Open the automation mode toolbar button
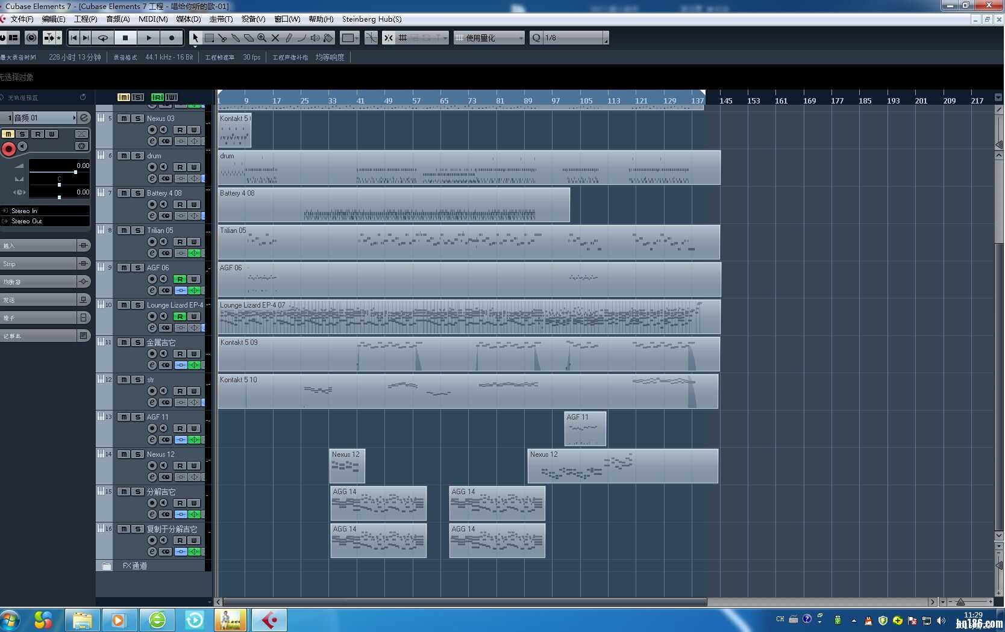 click(31, 38)
